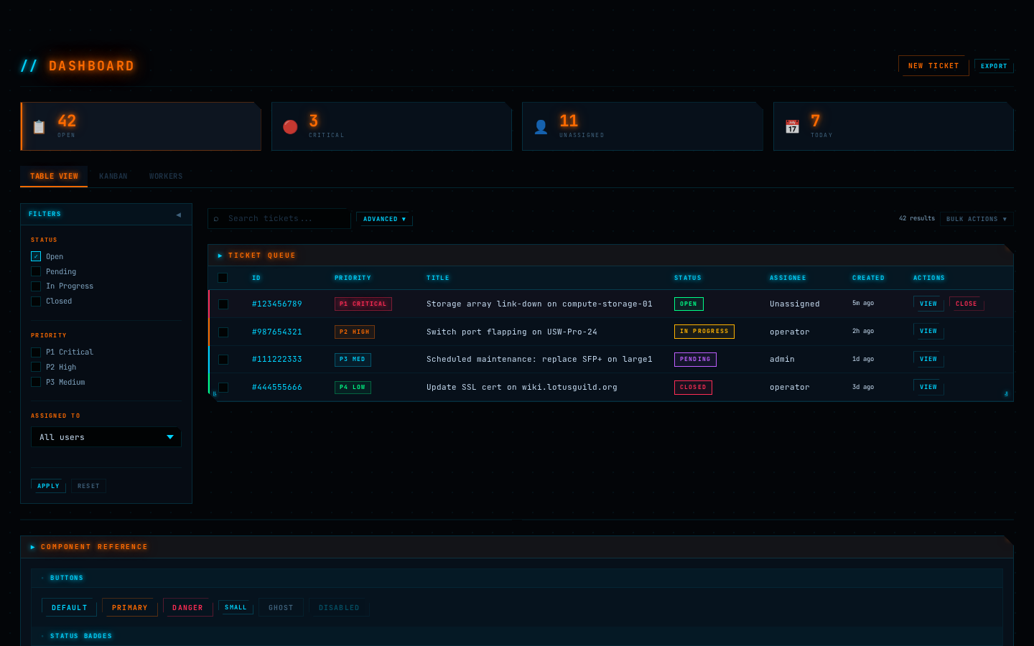Click the '42 results' count text

coord(917,219)
